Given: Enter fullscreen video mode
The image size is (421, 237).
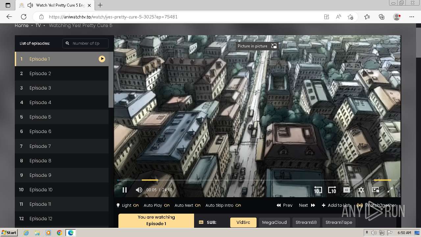Looking at the screenshot, I should tap(390, 190).
